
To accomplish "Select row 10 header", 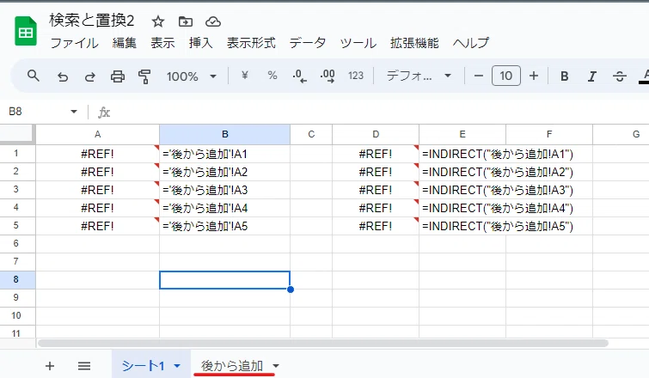I will 16,315.
